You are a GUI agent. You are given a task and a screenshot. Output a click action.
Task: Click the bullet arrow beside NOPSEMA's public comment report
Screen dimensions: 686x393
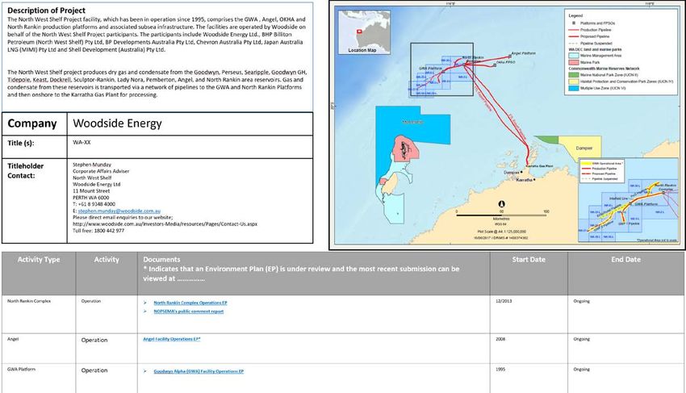coord(144,311)
